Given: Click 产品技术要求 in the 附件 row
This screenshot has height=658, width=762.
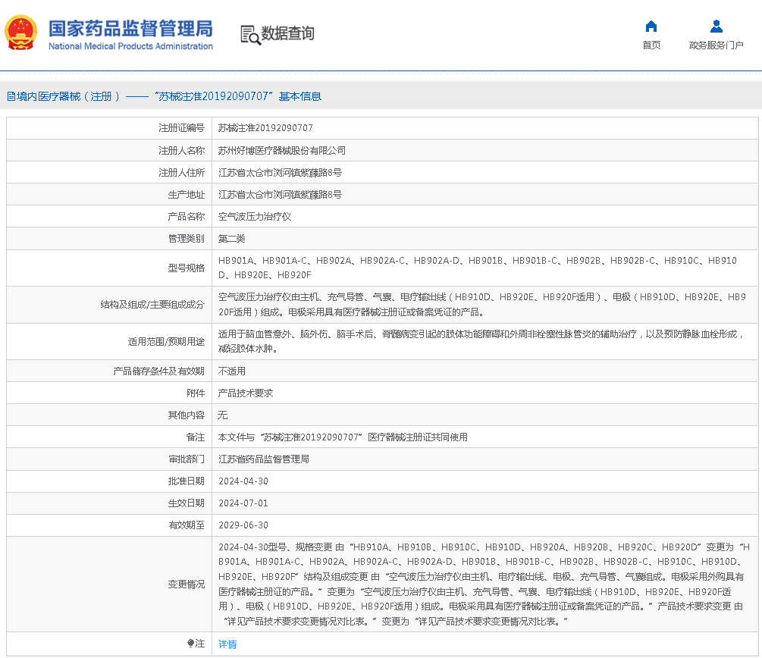Looking at the screenshot, I should [246, 393].
